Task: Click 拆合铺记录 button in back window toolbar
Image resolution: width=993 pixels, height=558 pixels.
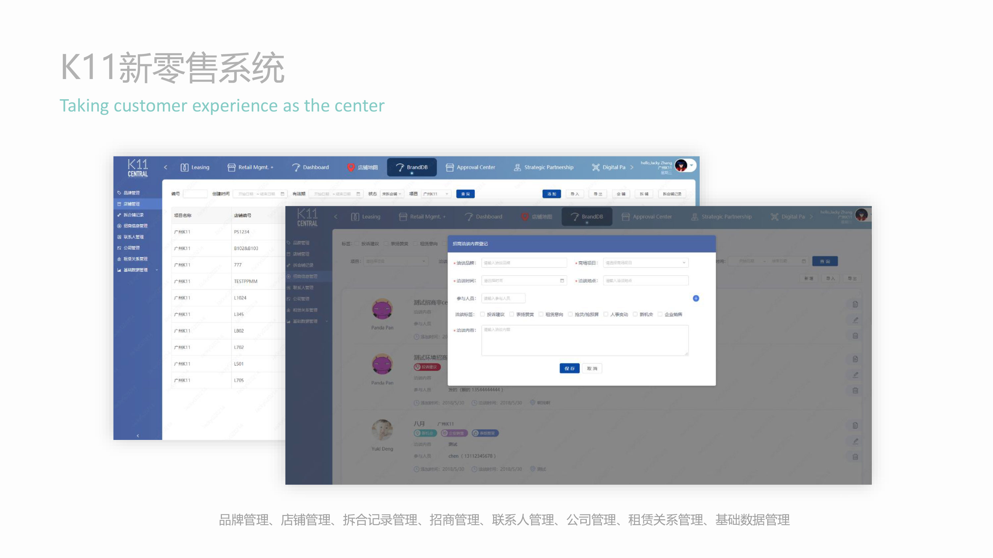Action: click(x=672, y=194)
